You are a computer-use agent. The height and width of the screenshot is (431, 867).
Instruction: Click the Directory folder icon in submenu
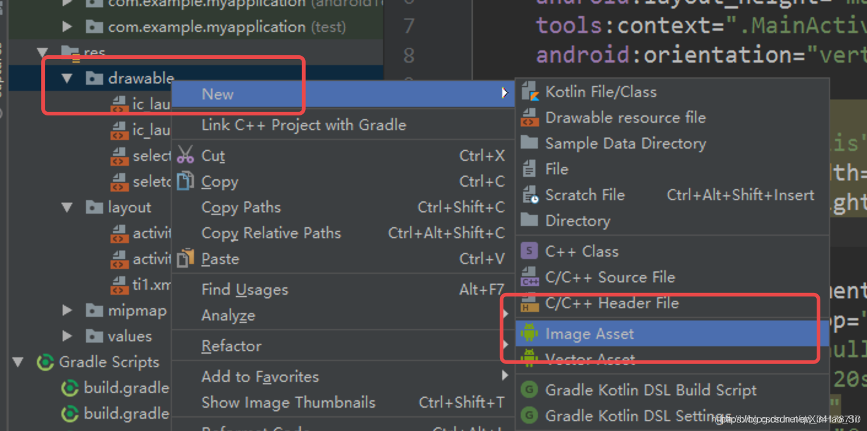coord(529,220)
